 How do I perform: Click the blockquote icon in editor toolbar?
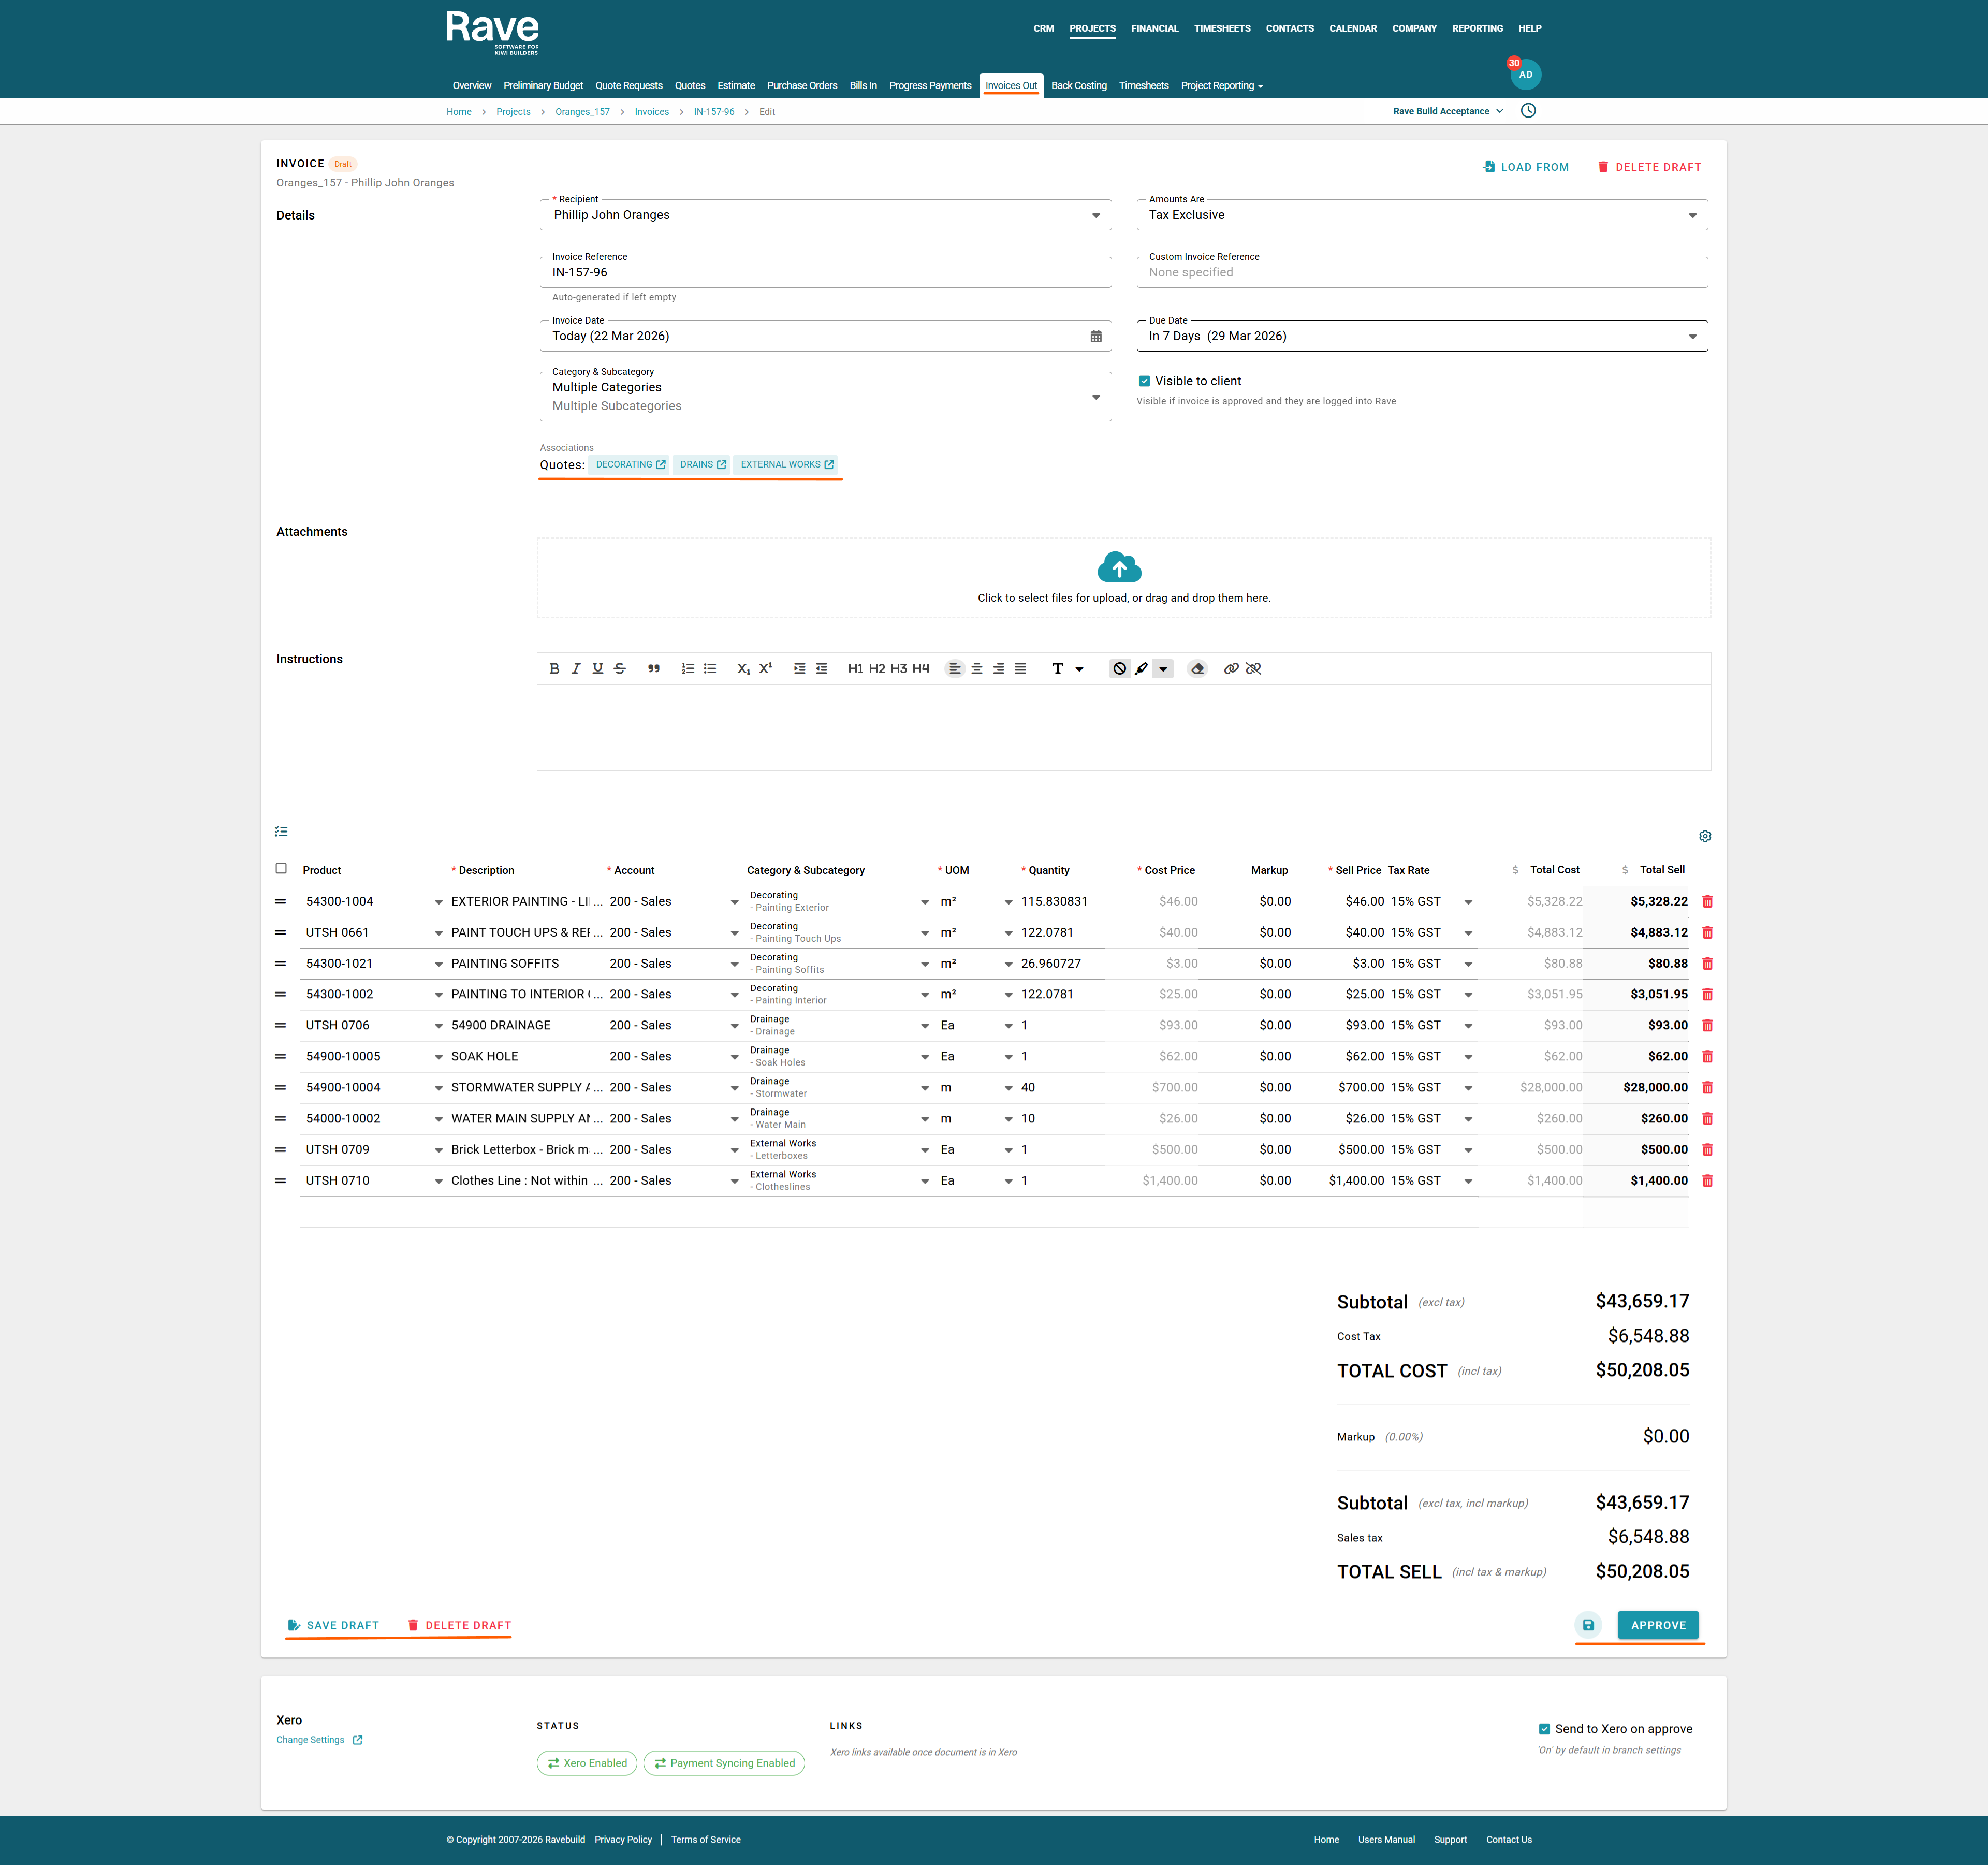coord(653,669)
